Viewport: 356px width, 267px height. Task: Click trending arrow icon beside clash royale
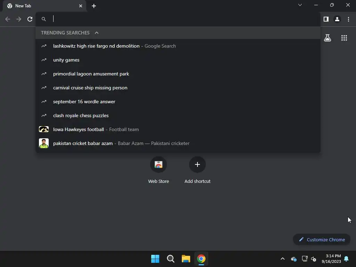(x=44, y=115)
